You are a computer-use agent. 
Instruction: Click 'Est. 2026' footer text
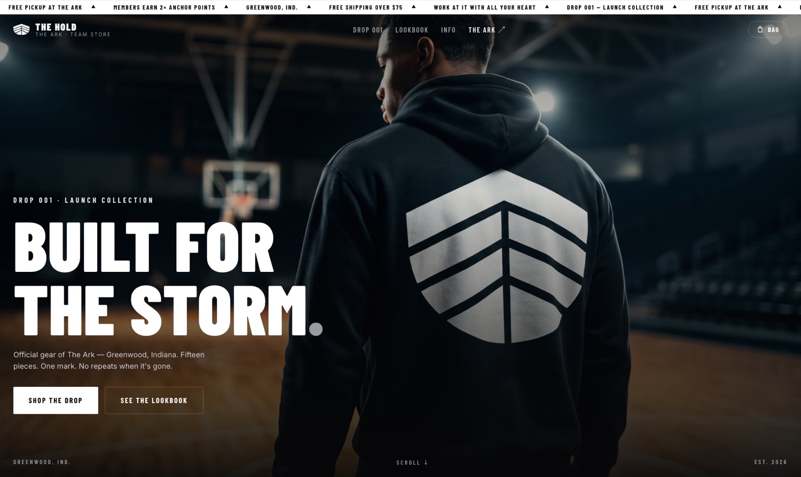[771, 462]
